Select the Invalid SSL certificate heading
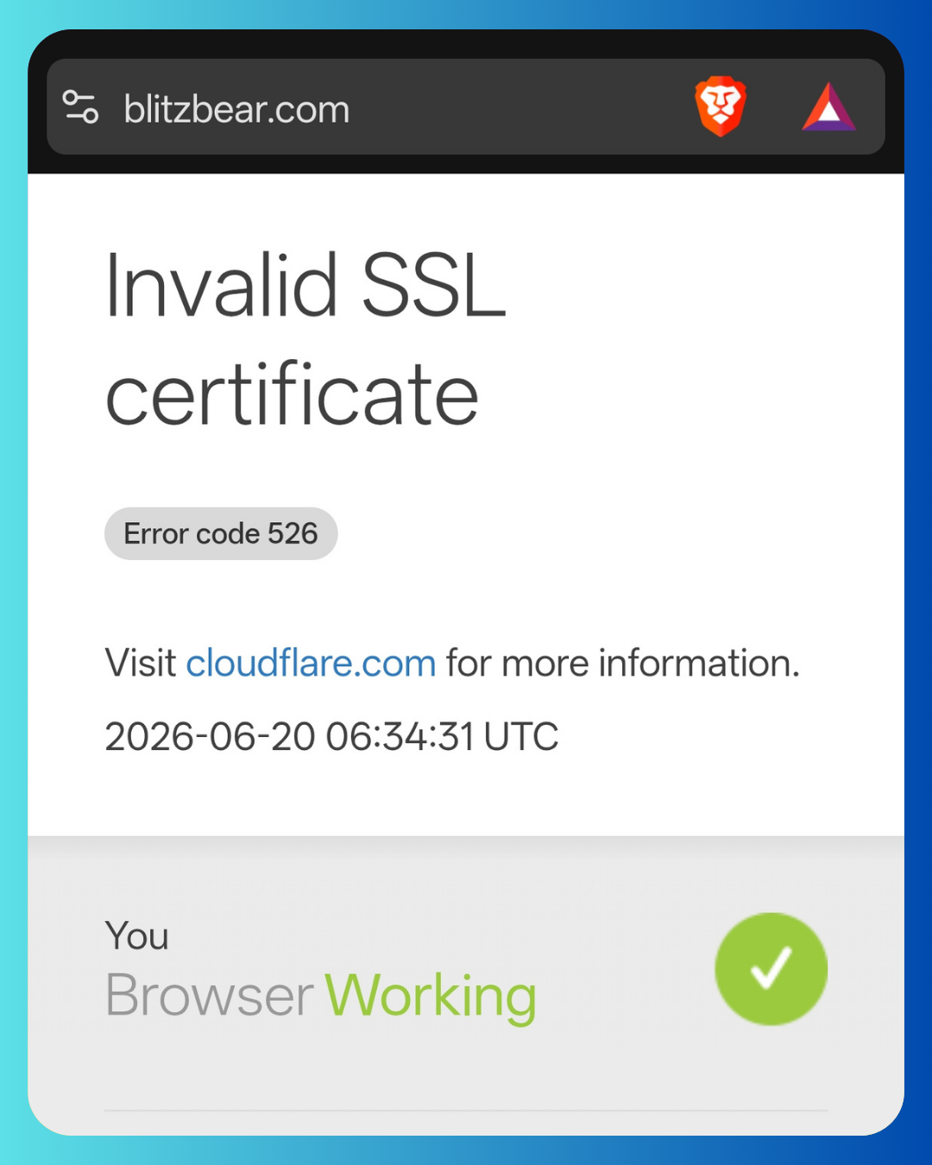932x1165 pixels. 305,339
